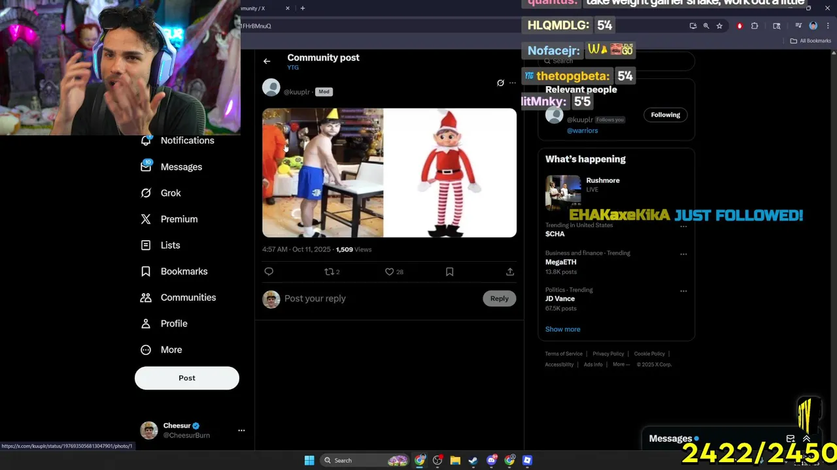837x470 pixels.
Task: Close the Community / X browser tab
Action: [287, 8]
